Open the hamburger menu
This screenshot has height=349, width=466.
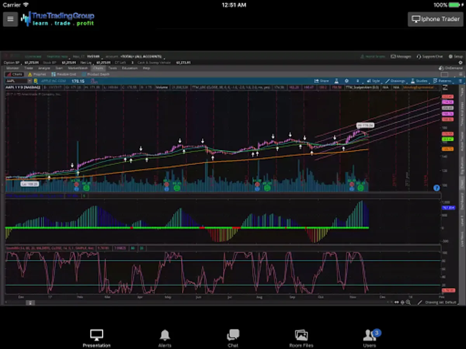point(10,19)
